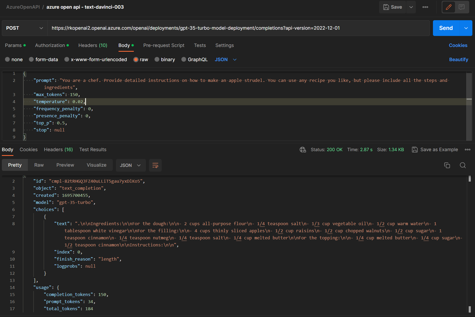
Task: Expand the Send button dropdown arrow
Action: 466,28
